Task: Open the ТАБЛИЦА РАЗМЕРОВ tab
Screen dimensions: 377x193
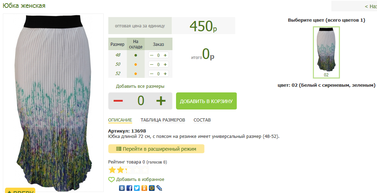Action: point(163,120)
